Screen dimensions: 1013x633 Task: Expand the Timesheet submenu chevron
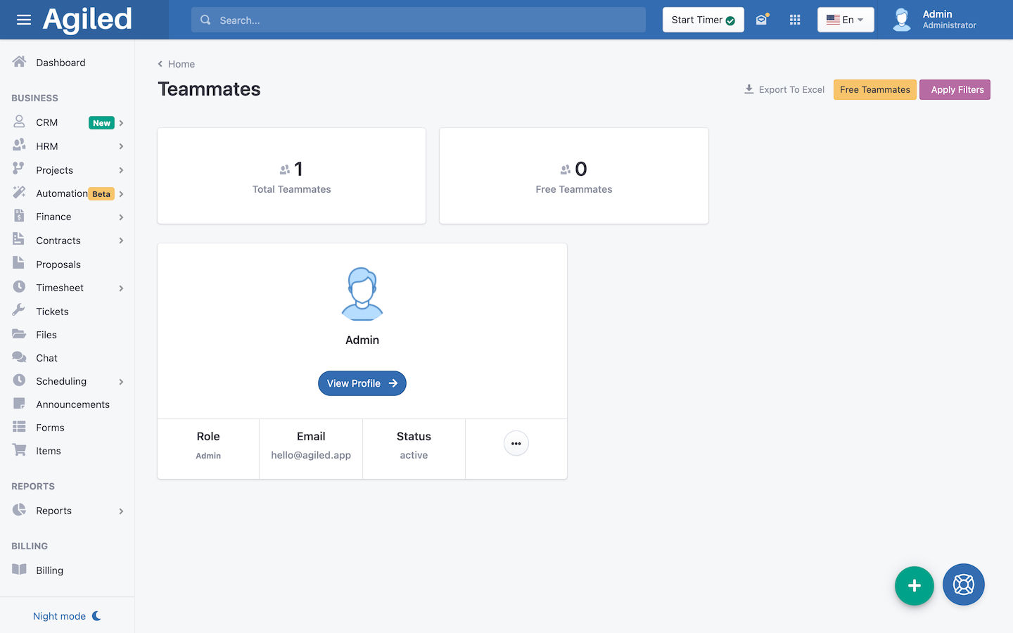pyautogui.click(x=121, y=288)
